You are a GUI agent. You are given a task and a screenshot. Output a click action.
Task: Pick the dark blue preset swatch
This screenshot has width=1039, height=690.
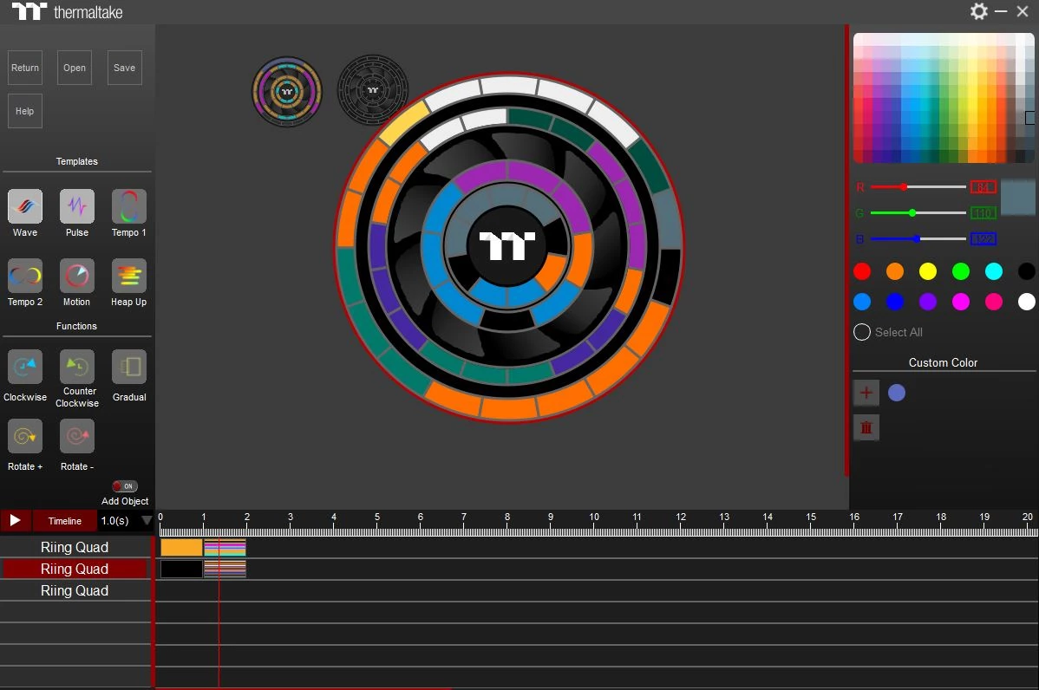895,302
